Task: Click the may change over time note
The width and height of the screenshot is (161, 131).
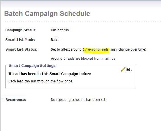Action: tap(128, 49)
